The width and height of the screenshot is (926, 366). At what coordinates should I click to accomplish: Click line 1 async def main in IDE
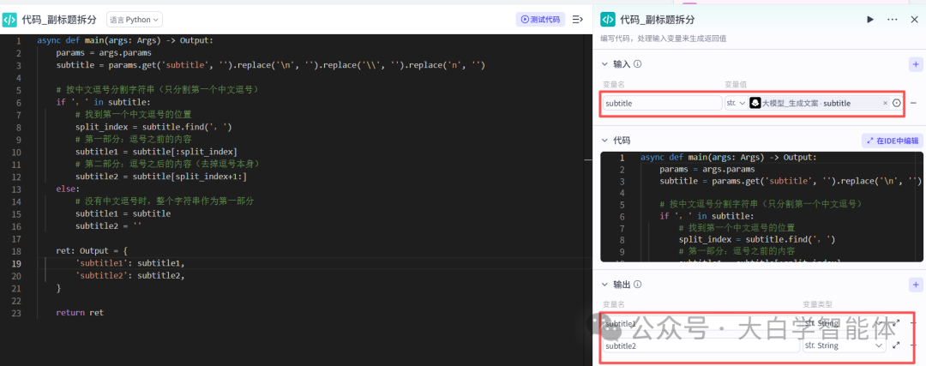125,41
